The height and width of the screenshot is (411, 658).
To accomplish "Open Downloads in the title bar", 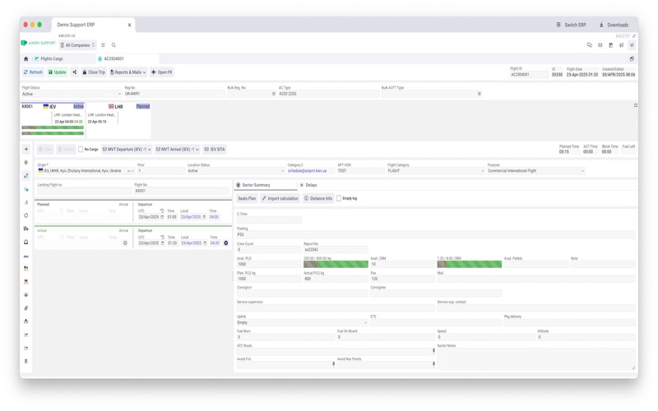I will click(x=614, y=25).
